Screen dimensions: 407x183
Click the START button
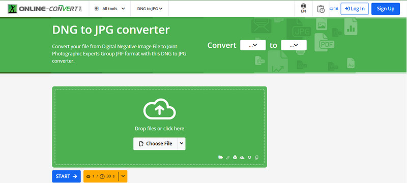67,176
